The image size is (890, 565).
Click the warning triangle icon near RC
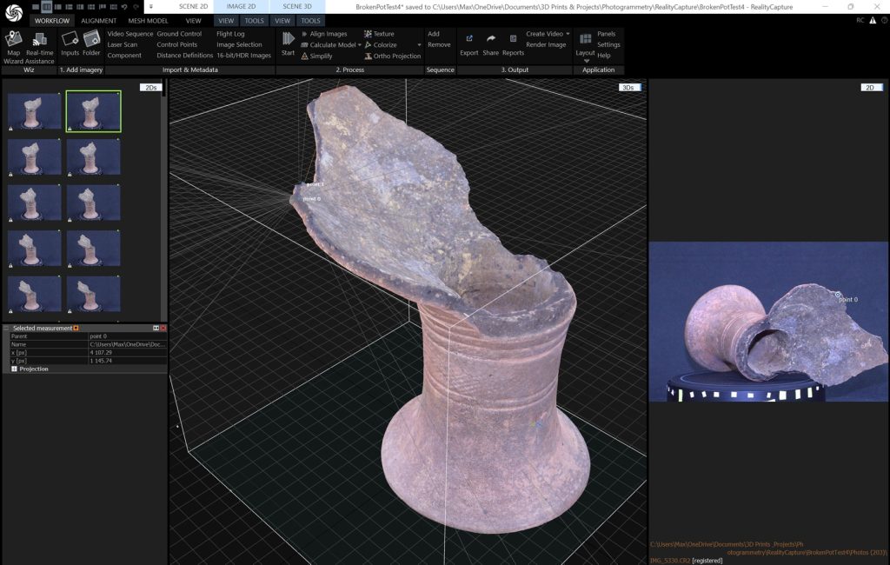tap(873, 19)
